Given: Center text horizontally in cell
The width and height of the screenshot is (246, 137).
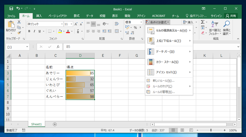Looking at the screenshot, I should [93, 31].
